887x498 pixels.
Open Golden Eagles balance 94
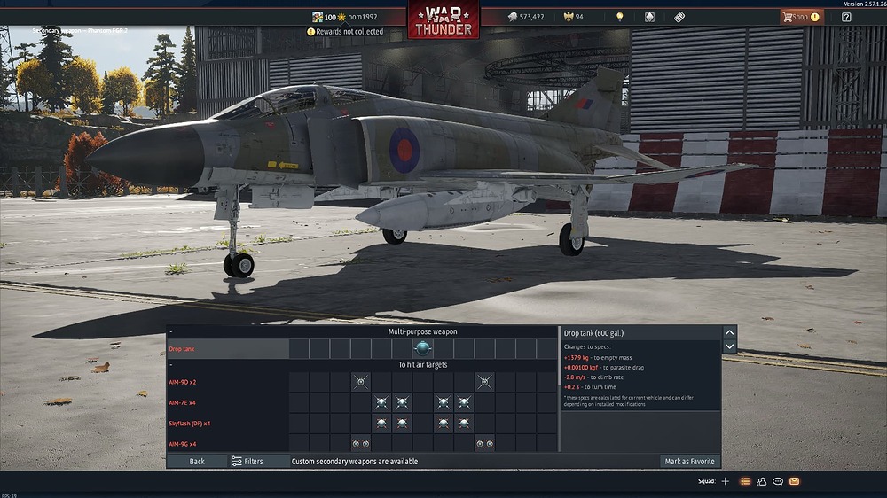[x=574, y=17]
